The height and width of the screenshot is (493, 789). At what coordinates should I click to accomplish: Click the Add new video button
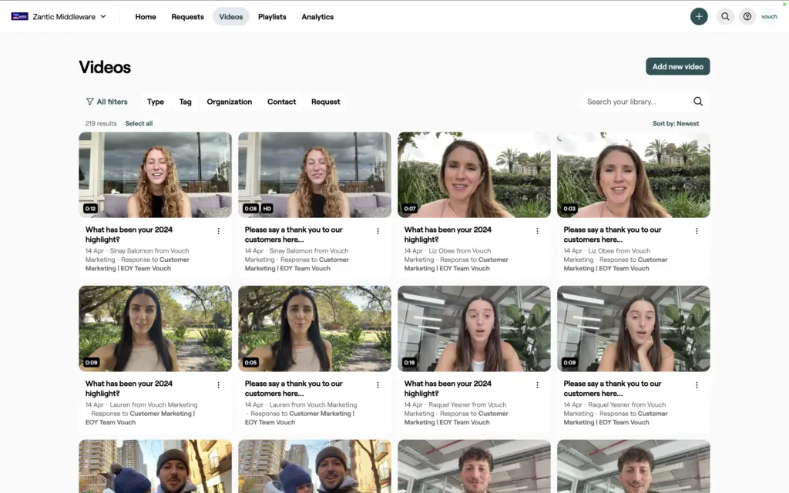pyautogui.click(x=678, y=66)
